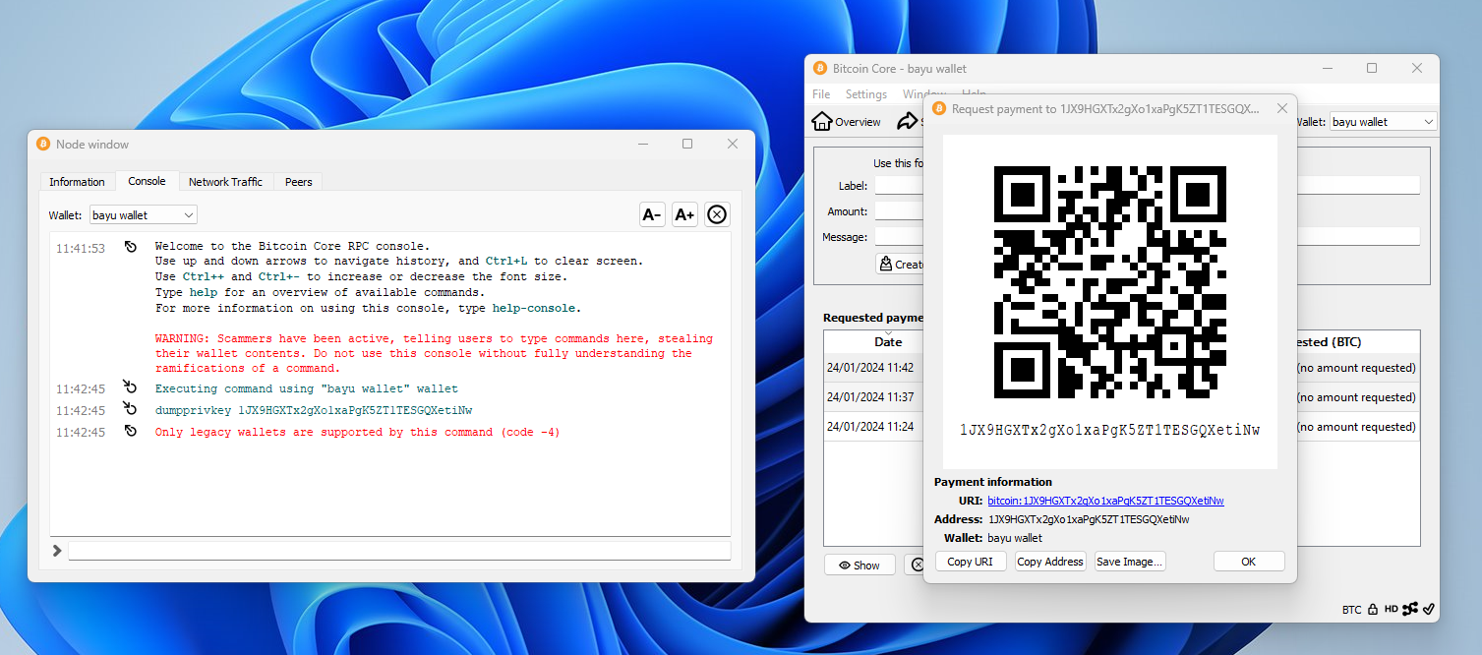Viewport: 1482px width, 655px height.
Task: Click the 'Only legacy wallets are supported' error text
Action: point(357,433)
